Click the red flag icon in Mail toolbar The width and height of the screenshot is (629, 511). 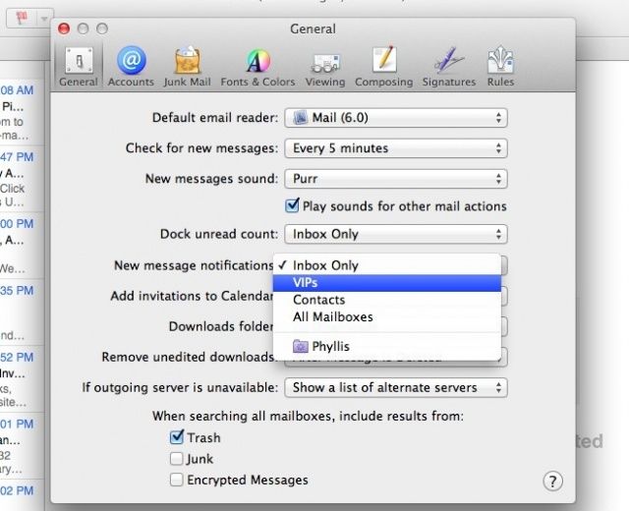(22, 18)
